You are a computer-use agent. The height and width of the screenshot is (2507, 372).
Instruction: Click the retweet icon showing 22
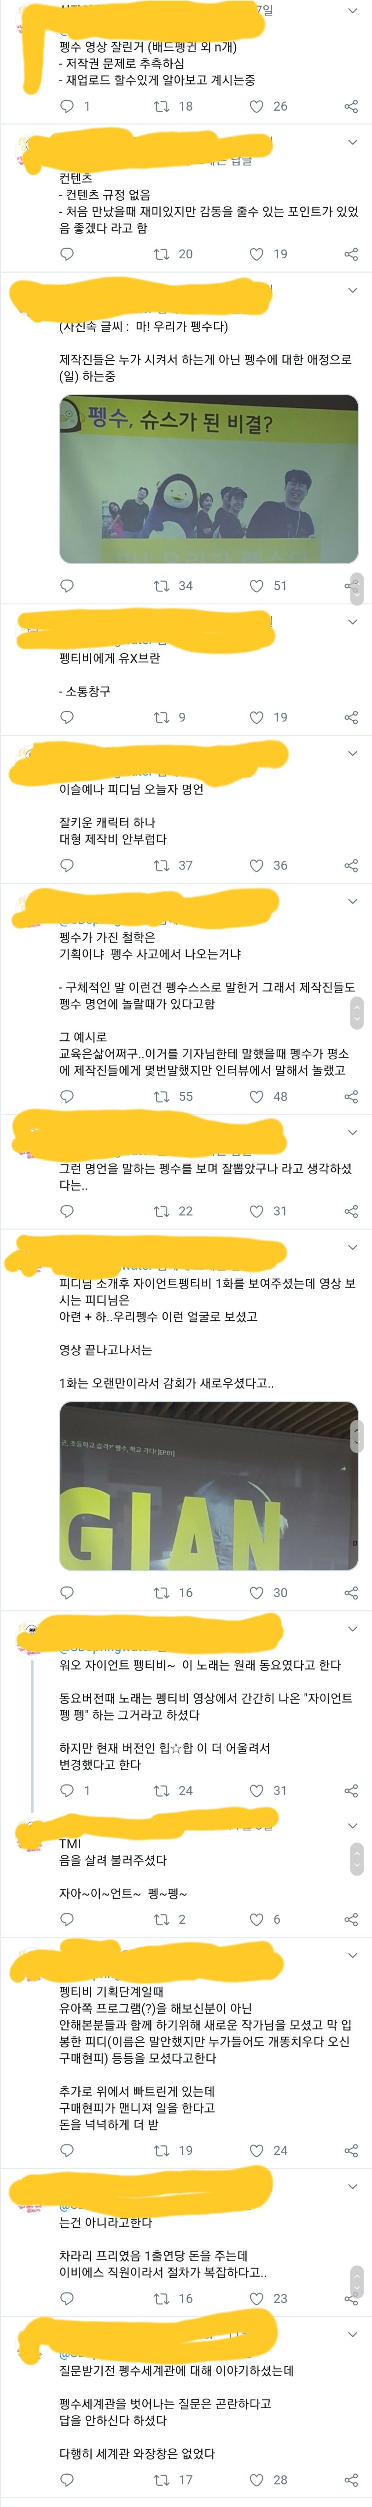pos(162,1211)
